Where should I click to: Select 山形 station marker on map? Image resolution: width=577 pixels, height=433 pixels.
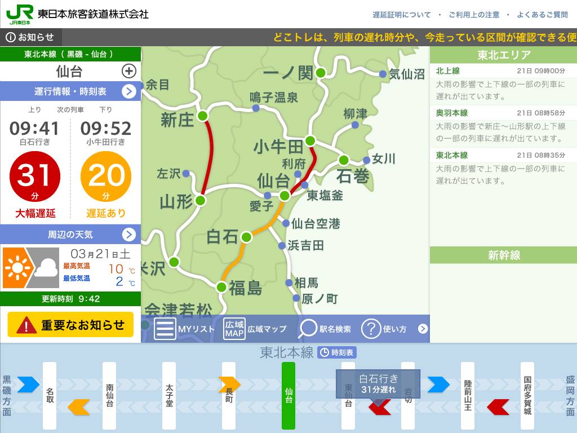tap(200, 201)
